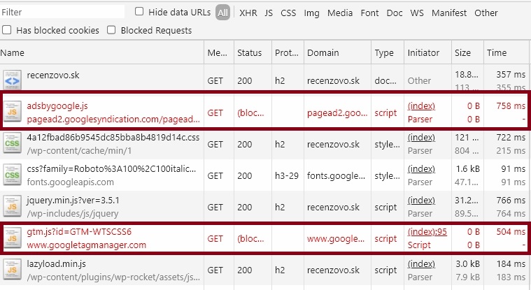Image resolution: width=531 pixels, height=290 pixels.
Task: Open the (index) initiator link for jquery.min.js
Action: [x=421, y=201]
